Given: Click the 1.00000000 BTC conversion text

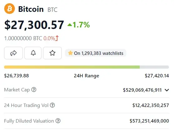Looking at the screenshot, I should (x=23, y=38).
